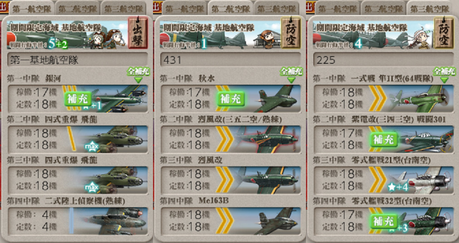Screen dimensions: 459x243
Task: Resupply the 紫電改(三四三空) 戦闘301 squadron
Action: pyautogui.click(x=384, y=140)
